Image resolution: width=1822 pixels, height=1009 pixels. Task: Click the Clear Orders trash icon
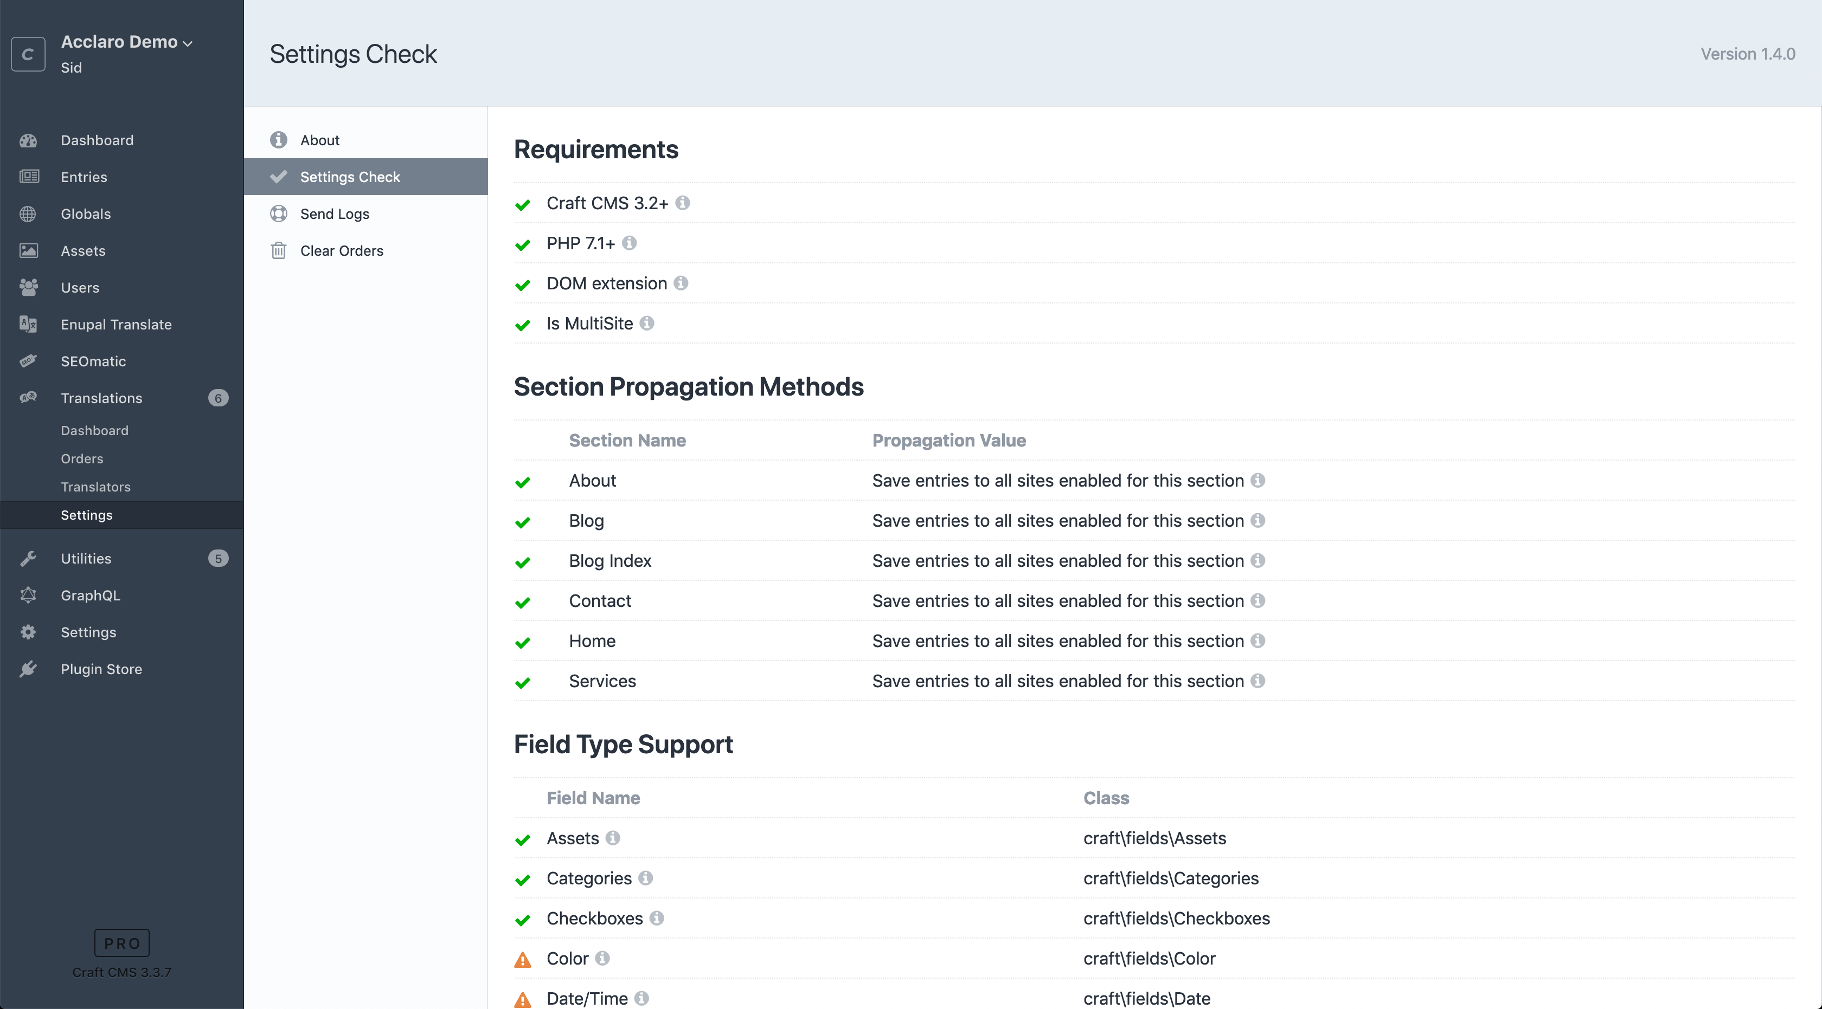coord(279,251)
